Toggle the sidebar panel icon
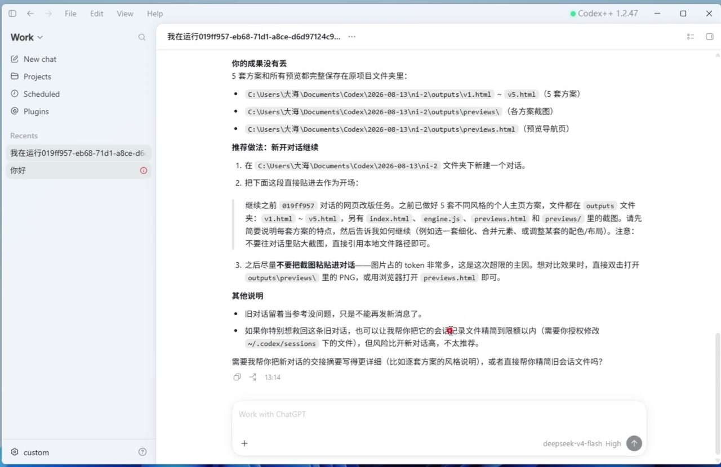Image resolution: width=721 pixels, height=467 pixels. click(x=12, y=14)
